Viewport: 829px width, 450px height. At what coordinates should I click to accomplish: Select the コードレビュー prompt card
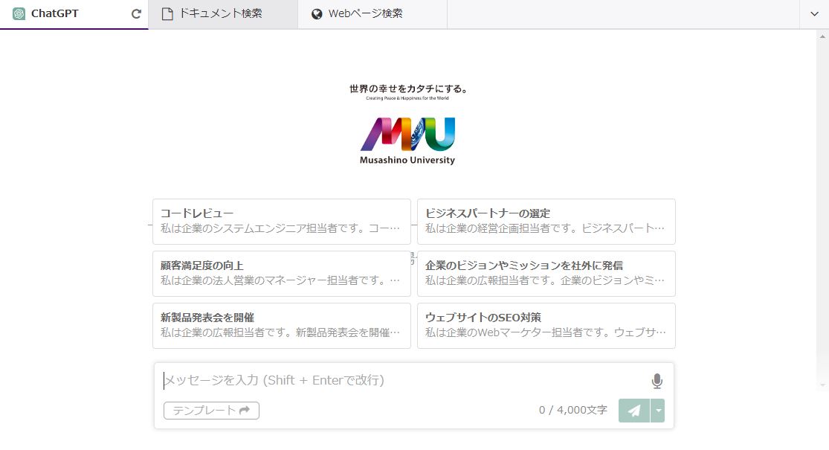tap(281, 221)
